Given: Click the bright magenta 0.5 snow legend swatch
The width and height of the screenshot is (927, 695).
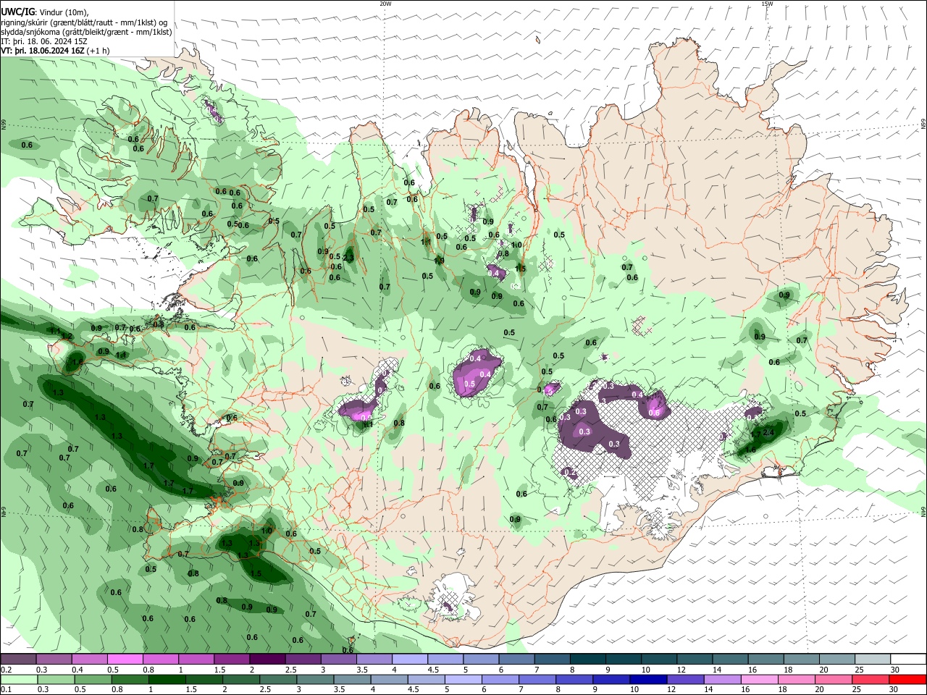Looking at the screenshot, I should click(125, 660).
